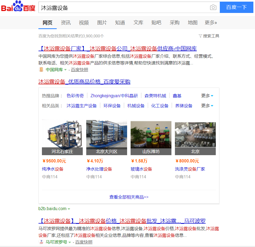Open the 北京大兴区 product thumbnail

click(107, 137)
